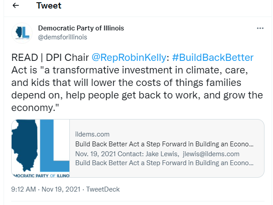Open the second Build Back Better preview line

164,163
